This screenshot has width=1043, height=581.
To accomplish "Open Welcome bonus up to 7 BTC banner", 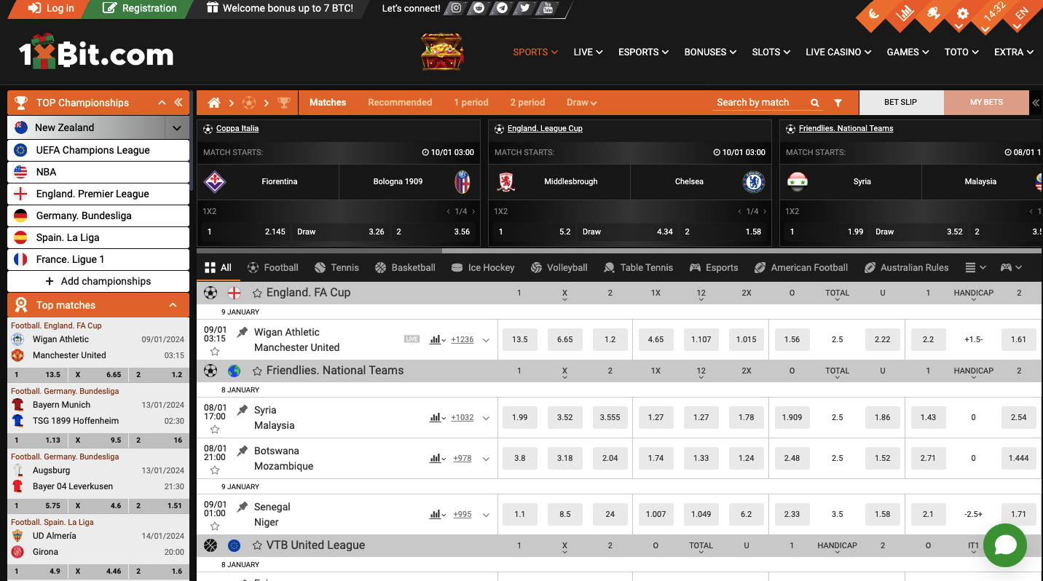I will pos(280,9).
